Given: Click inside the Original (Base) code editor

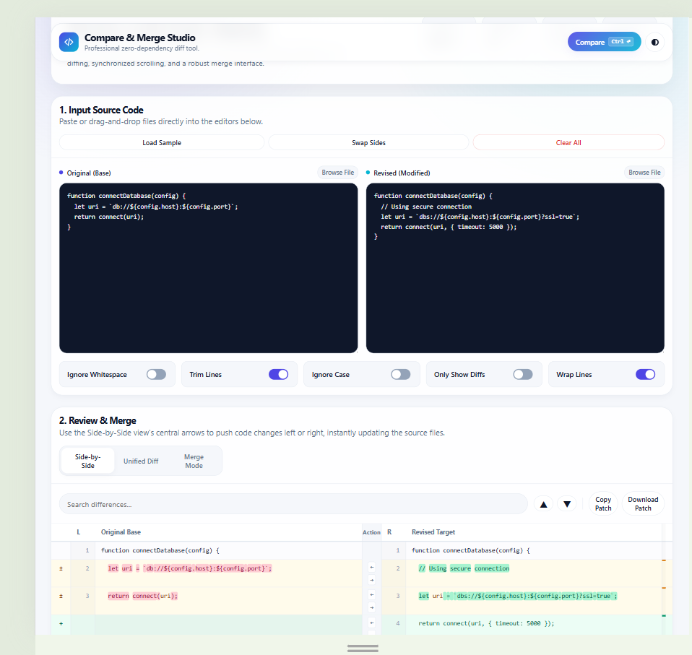Looking at the screenshot, I should (x=208, y=268).
